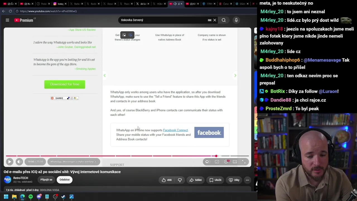Screen dimensions: 357x201
Task: Click the 'Download for free' green button in video
Action: point(65,84)
